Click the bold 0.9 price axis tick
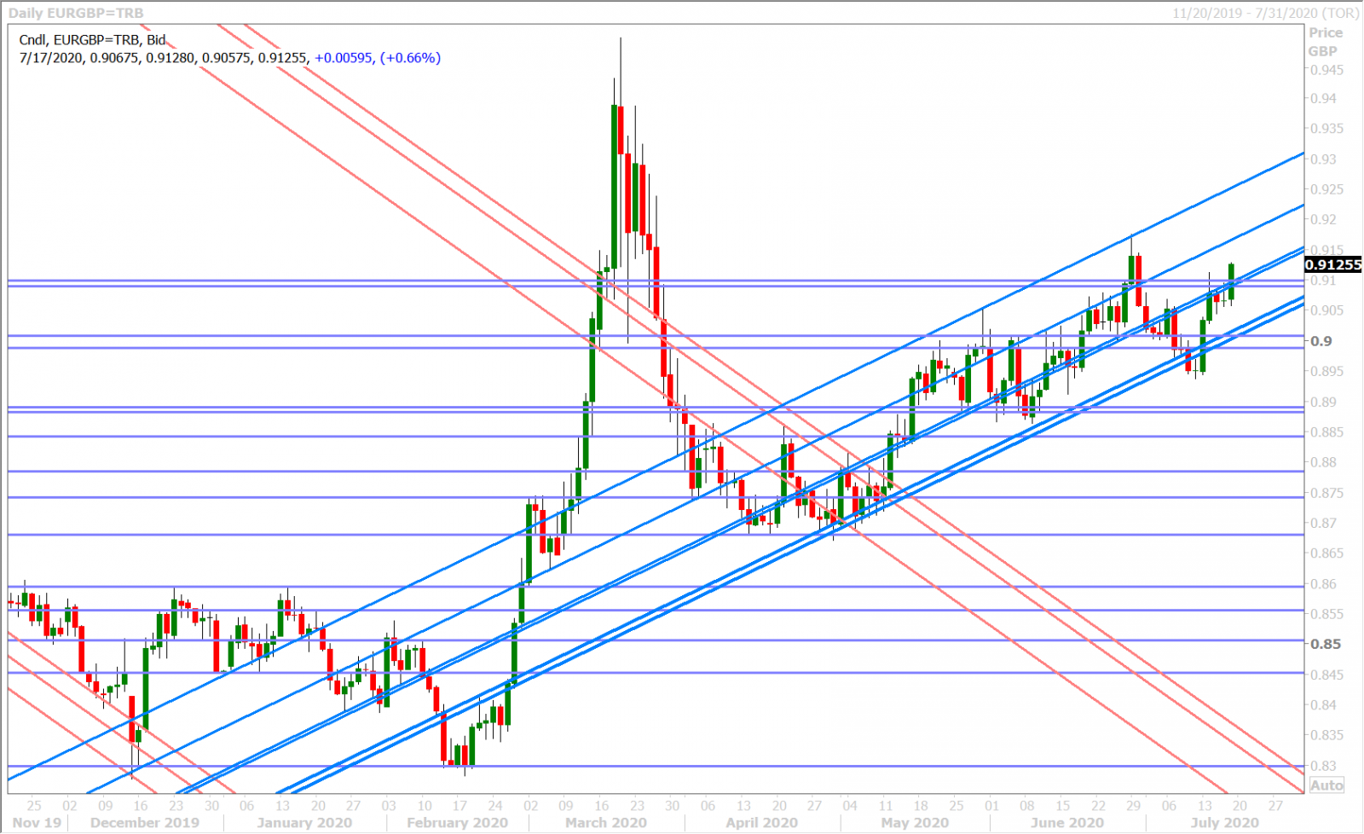The height and width of the screenshot is (834, 1364). pos(1321,341)
